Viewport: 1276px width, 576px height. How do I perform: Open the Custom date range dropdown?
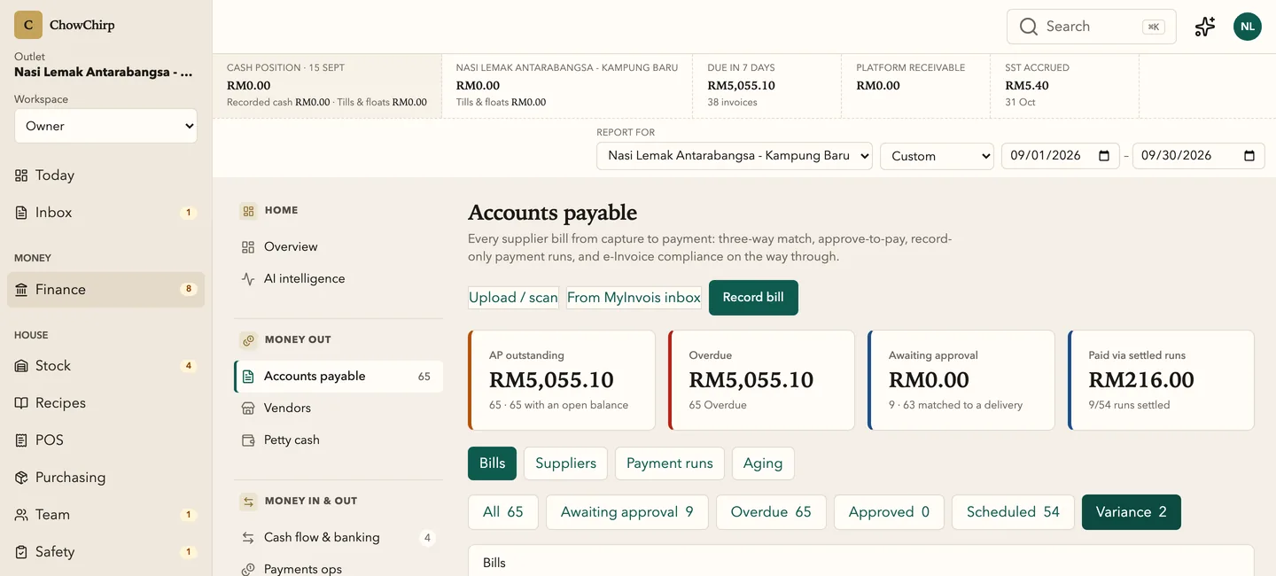tap(937, 156)
